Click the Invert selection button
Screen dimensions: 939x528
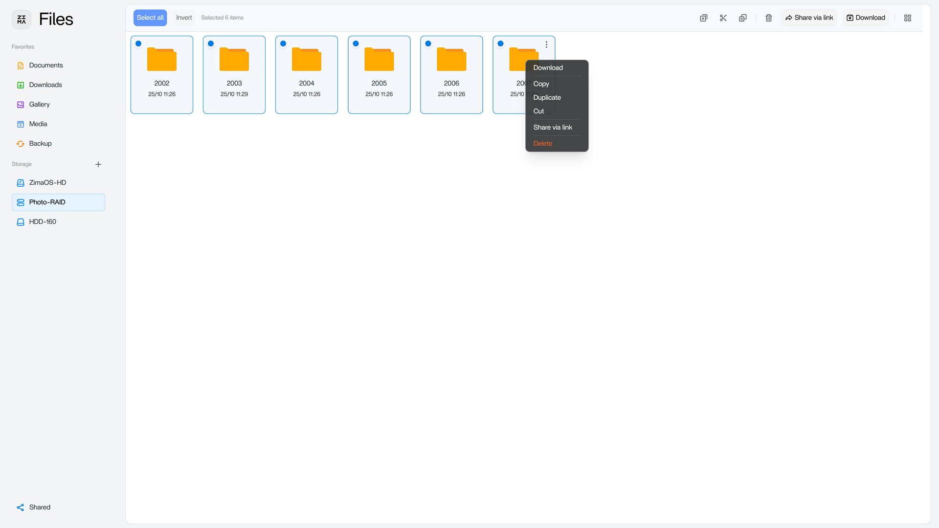point(184,18)
